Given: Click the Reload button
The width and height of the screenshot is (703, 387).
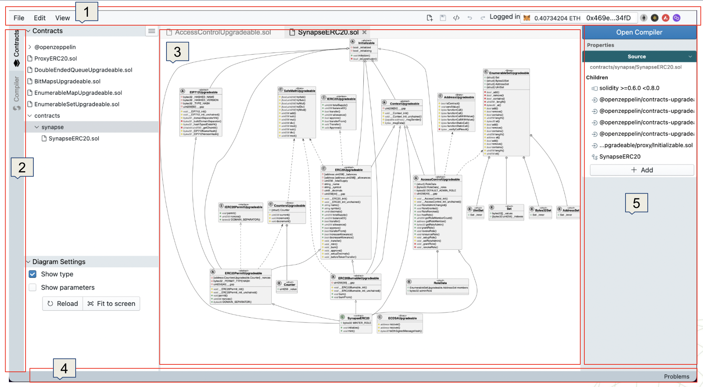Looking at the screenshot, I should point(63,304).
